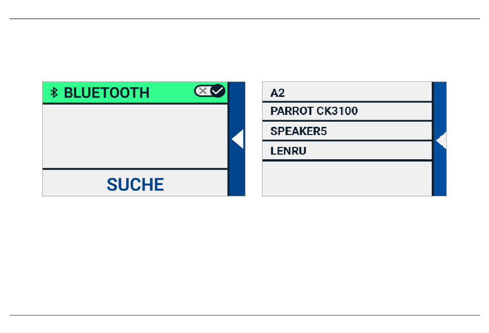Click the empty area below the Bluetooth header
This screenshot has width=489, height=333.
pyautogui.click(x=135, y=137)
